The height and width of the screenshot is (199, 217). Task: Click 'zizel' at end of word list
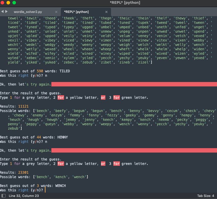[143, 62]
